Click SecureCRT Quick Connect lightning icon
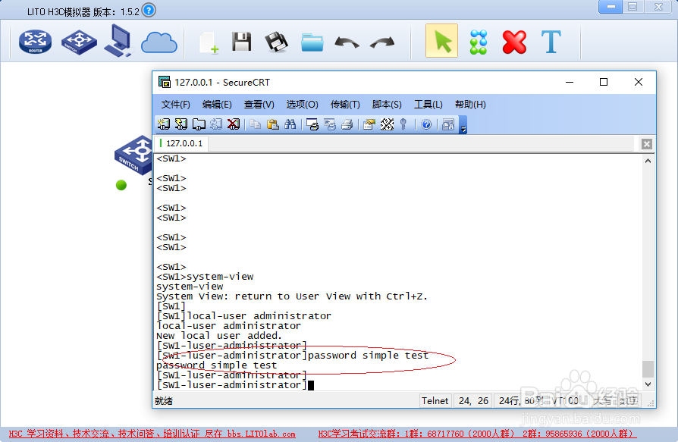Image resolution: width=678 pixels, height=442 pixels. [180, 124]
